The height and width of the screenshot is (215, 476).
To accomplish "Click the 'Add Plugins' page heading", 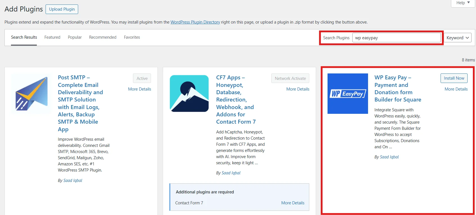I will [24, 9].
